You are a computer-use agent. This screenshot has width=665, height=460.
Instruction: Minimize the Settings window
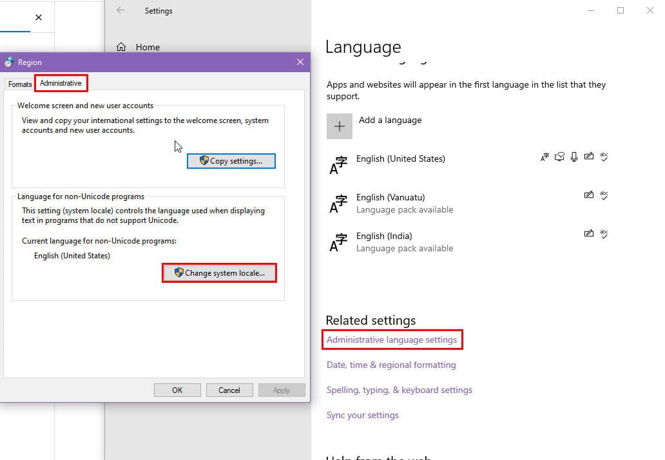click(x=591, y=10)
